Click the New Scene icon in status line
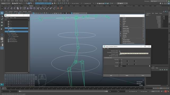 pyautogui.click(x=13, y=3)
